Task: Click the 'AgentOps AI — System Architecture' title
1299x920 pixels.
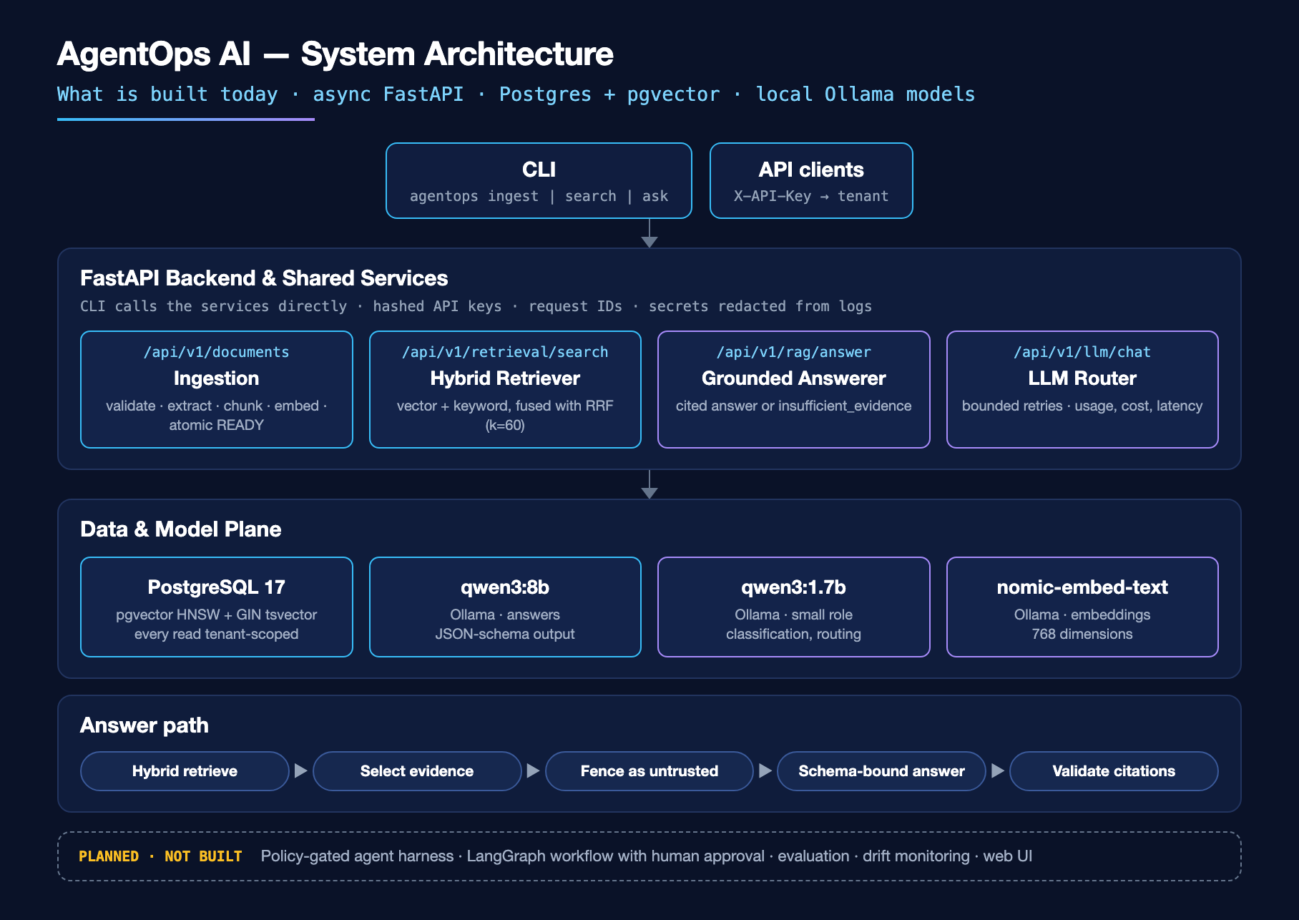Action: tap(335, 54)
